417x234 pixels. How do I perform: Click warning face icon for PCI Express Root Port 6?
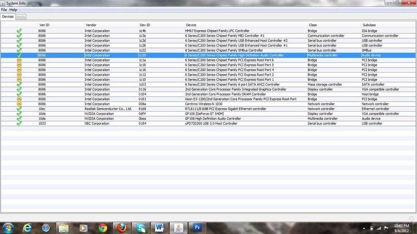click(19, 60)
